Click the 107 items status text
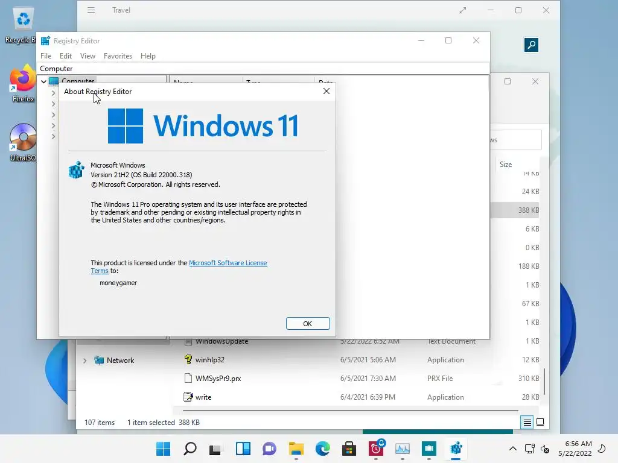The image size is (618, 463). coord(100,423)
